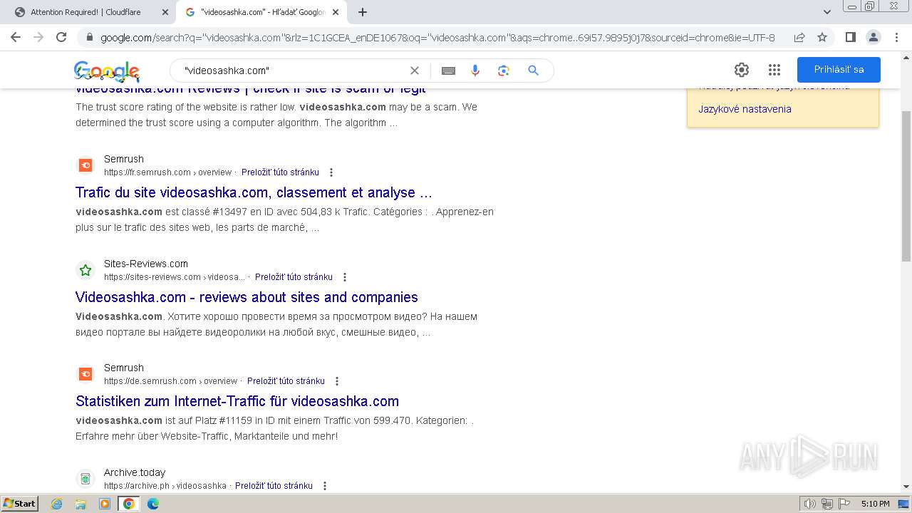Click the https://archive.ph result URL
Screen dimensions: 912x513
click(x=165, y=486)
